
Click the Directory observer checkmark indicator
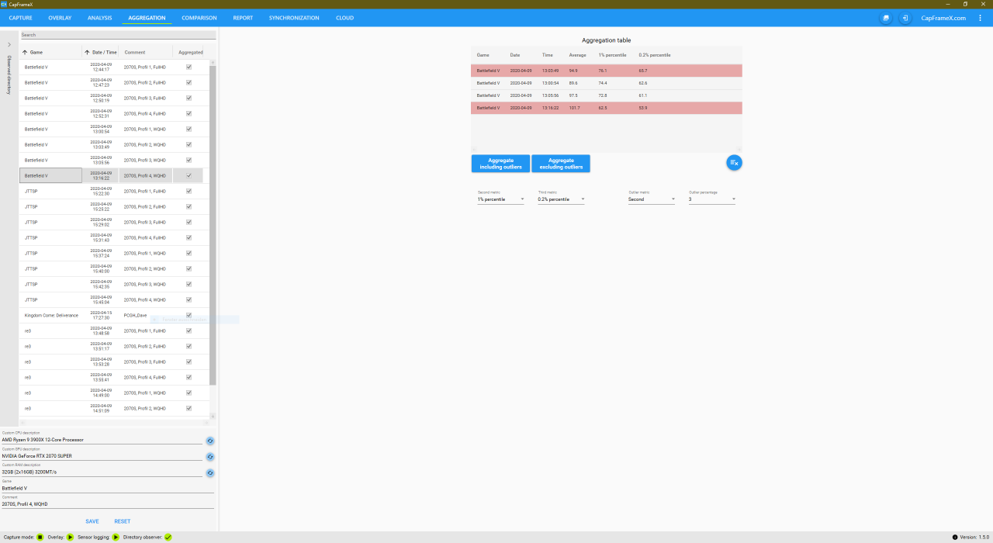coord(168,537)
